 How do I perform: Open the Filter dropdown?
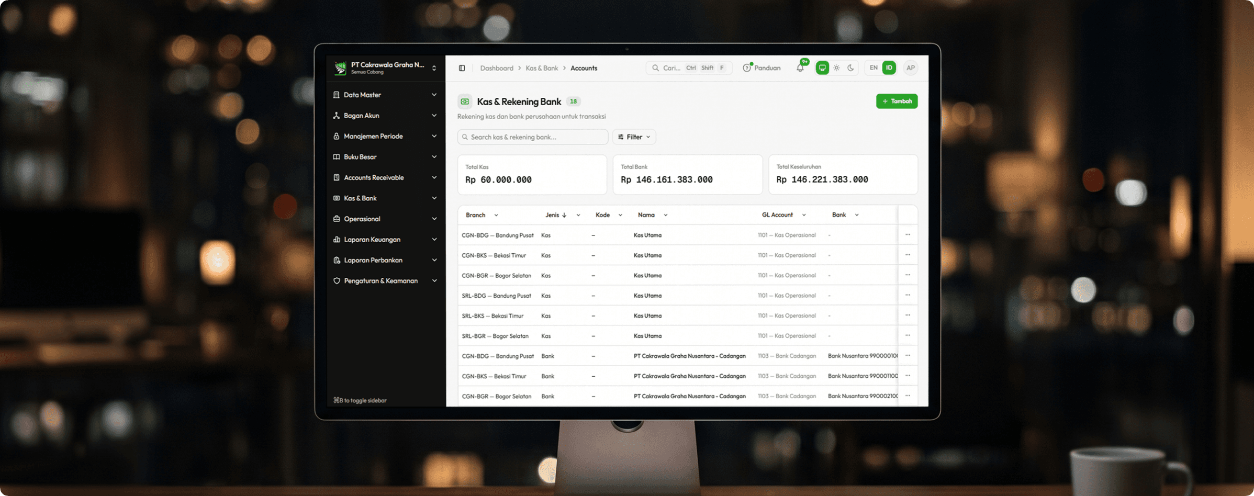tap(634, 137)
